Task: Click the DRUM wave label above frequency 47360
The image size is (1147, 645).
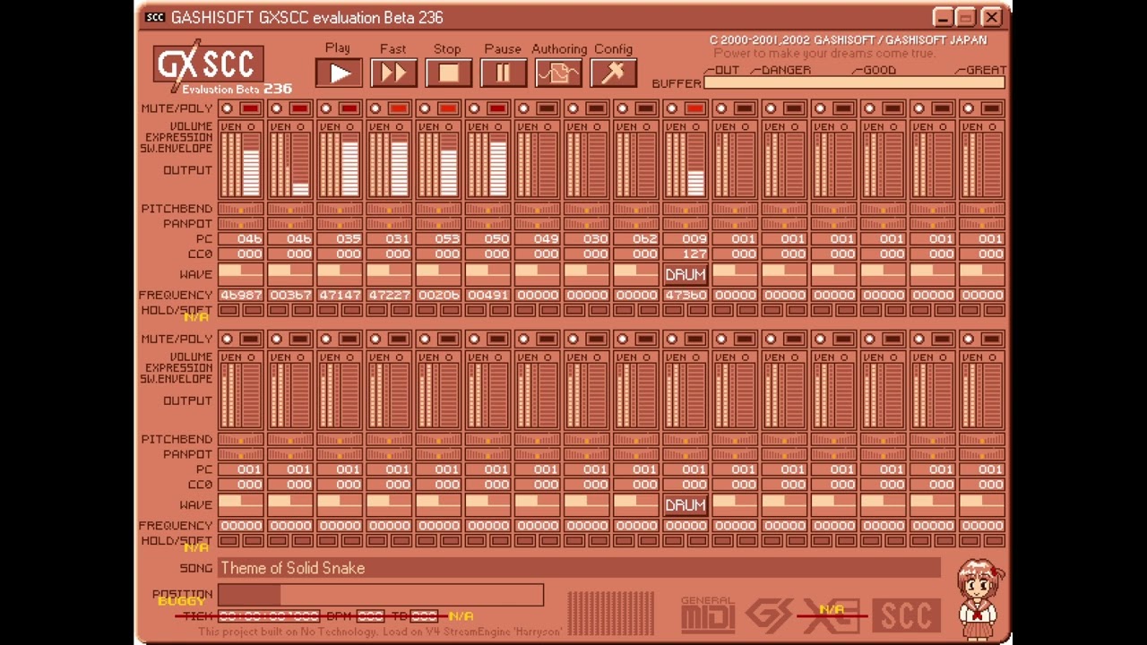Action: click(x=686, y=274)
